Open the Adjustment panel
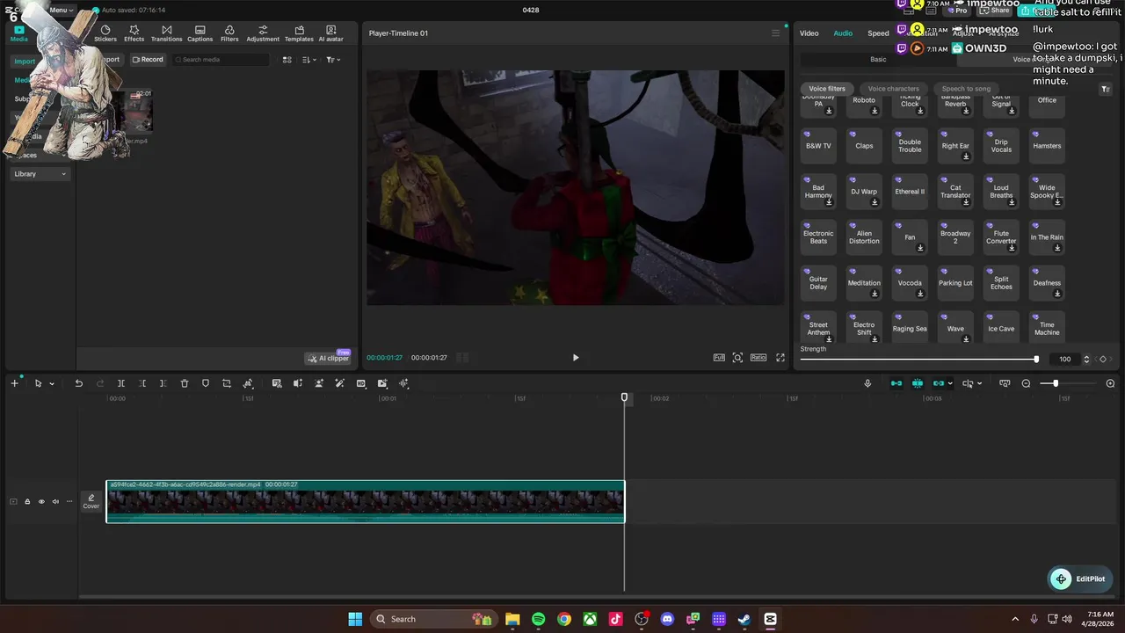This screenshot has height=633, width=1125. (x=263, y=33)
